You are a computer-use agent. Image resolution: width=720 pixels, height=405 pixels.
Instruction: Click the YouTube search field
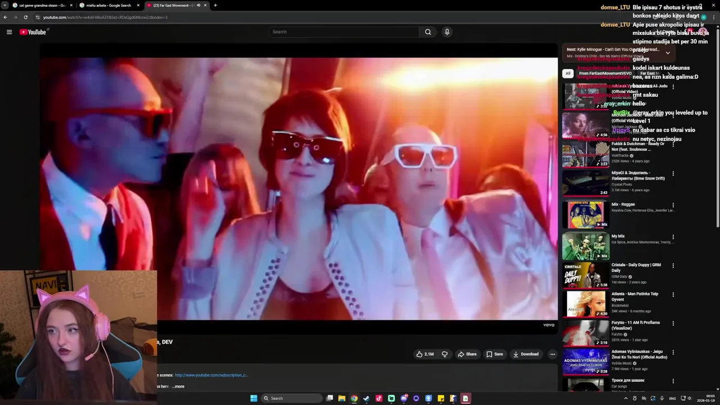[343, 32]
